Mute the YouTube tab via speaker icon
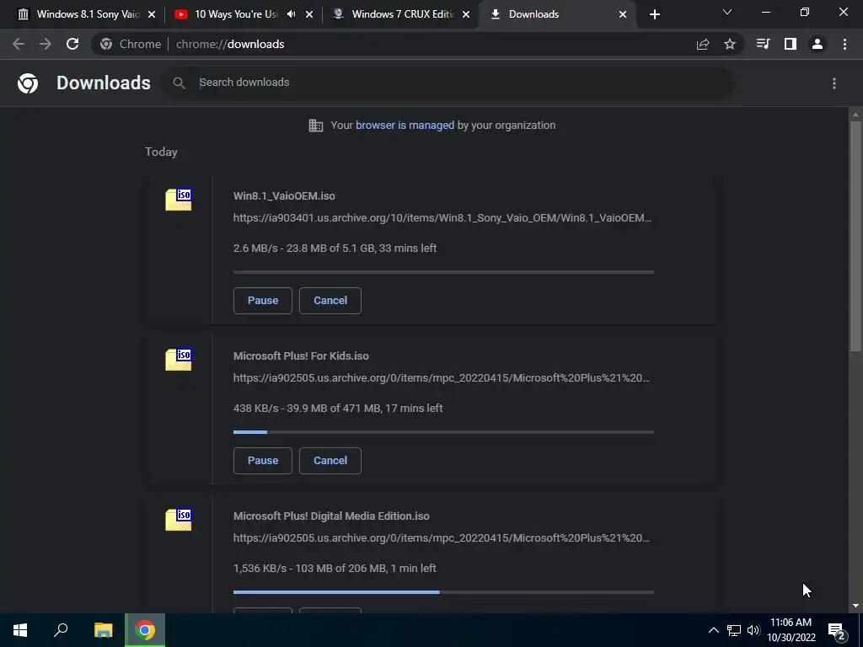Screen dimensions: 863x647 click(291, 14)
